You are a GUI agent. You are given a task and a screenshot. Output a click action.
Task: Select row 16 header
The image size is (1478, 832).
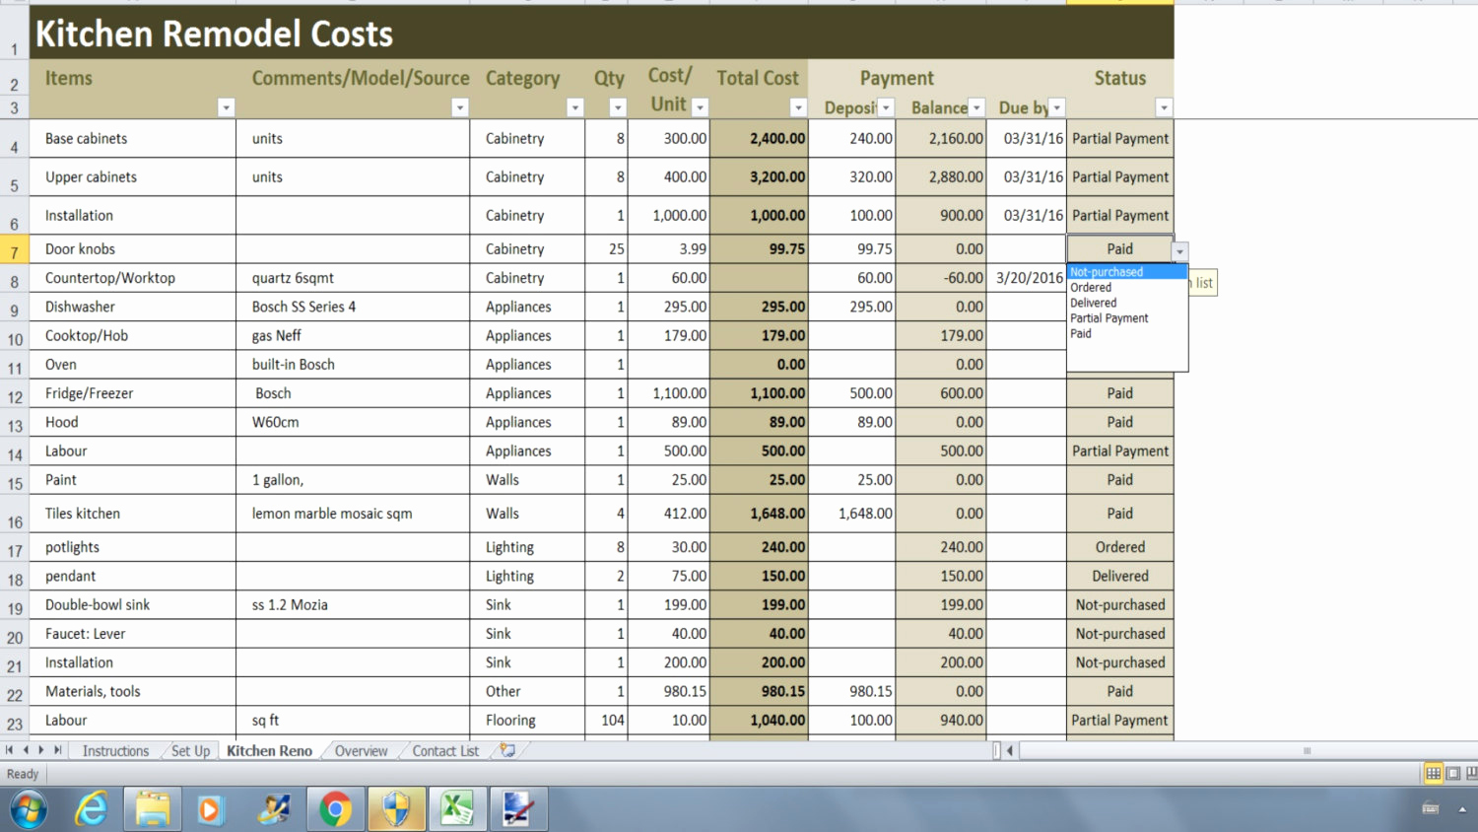15,514
